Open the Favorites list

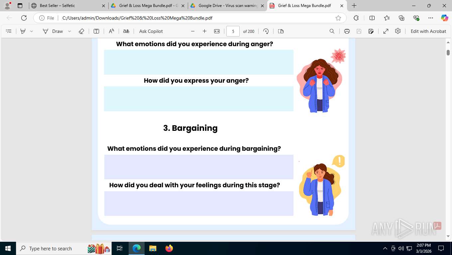(387, 18)
